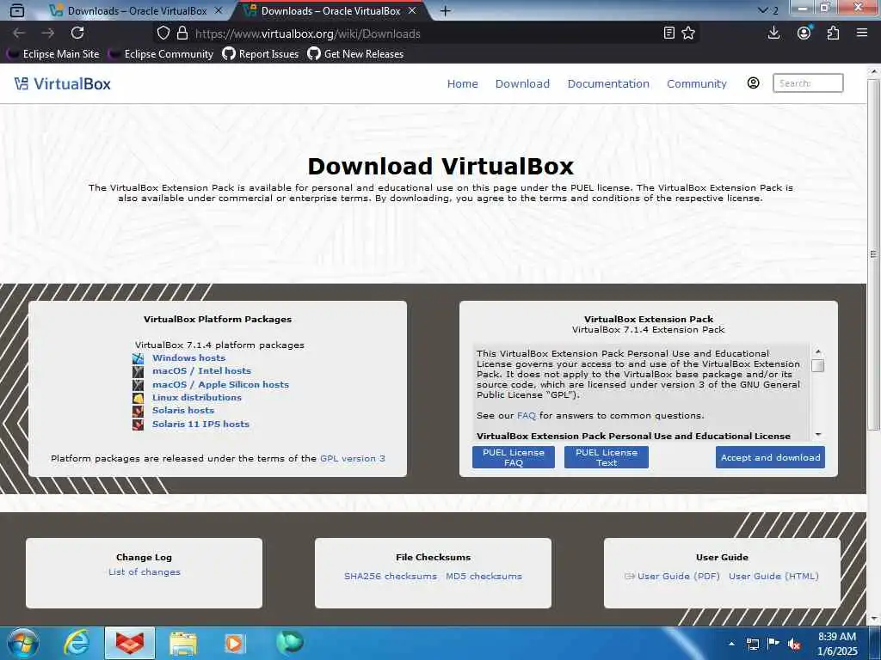Open Firefox account icon in toolbar
The image size is (881, 660).
pyautogui.click(x=804, y=34)
